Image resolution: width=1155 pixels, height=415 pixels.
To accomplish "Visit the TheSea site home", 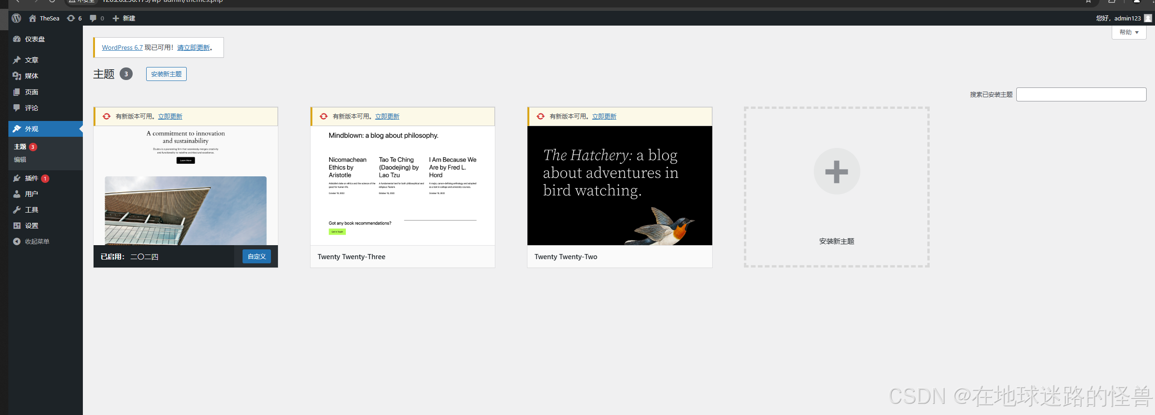I will pyautogui.click(x=44, y=18).
